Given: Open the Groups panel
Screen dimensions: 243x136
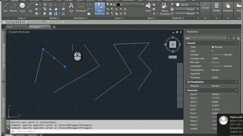Looking at the screenshot, I should pos(205,10).
